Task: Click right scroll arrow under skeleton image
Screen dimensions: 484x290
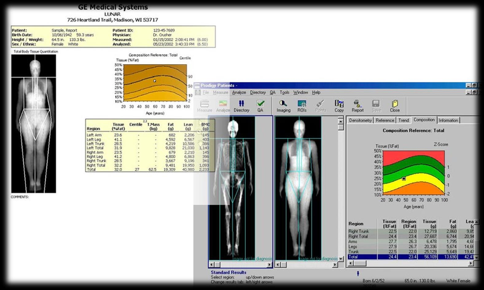Action: [269, 264]
